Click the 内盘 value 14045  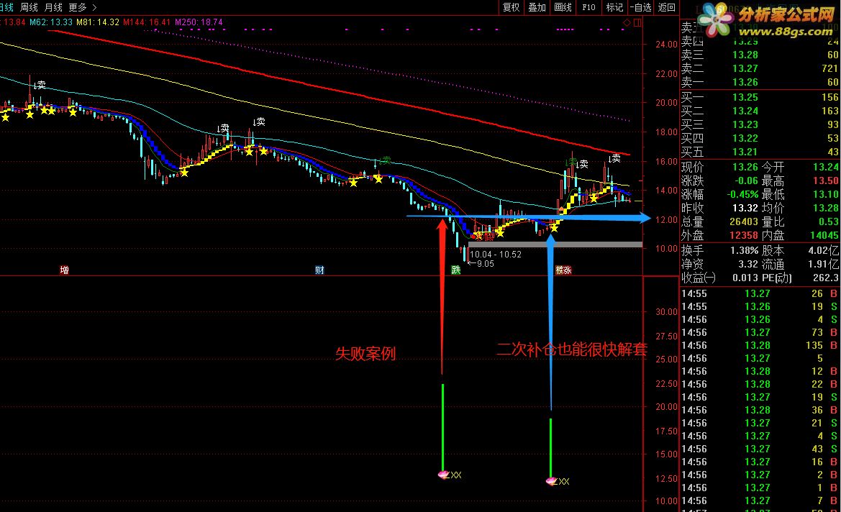click(x=824, y=235)
